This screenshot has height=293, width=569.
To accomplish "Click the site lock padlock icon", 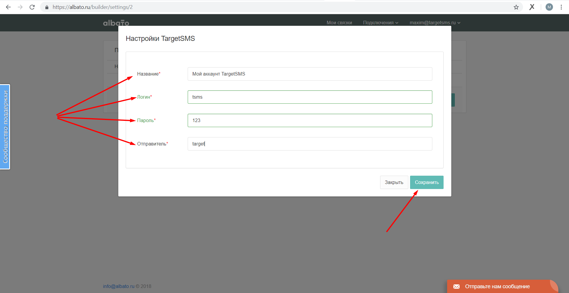I will tap(47, 7).
